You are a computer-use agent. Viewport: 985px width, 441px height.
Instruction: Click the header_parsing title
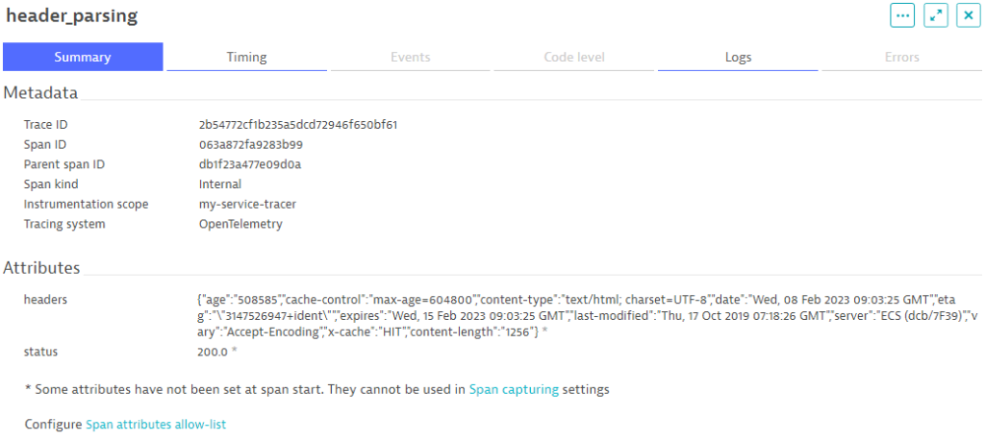(x=71, y=16)
